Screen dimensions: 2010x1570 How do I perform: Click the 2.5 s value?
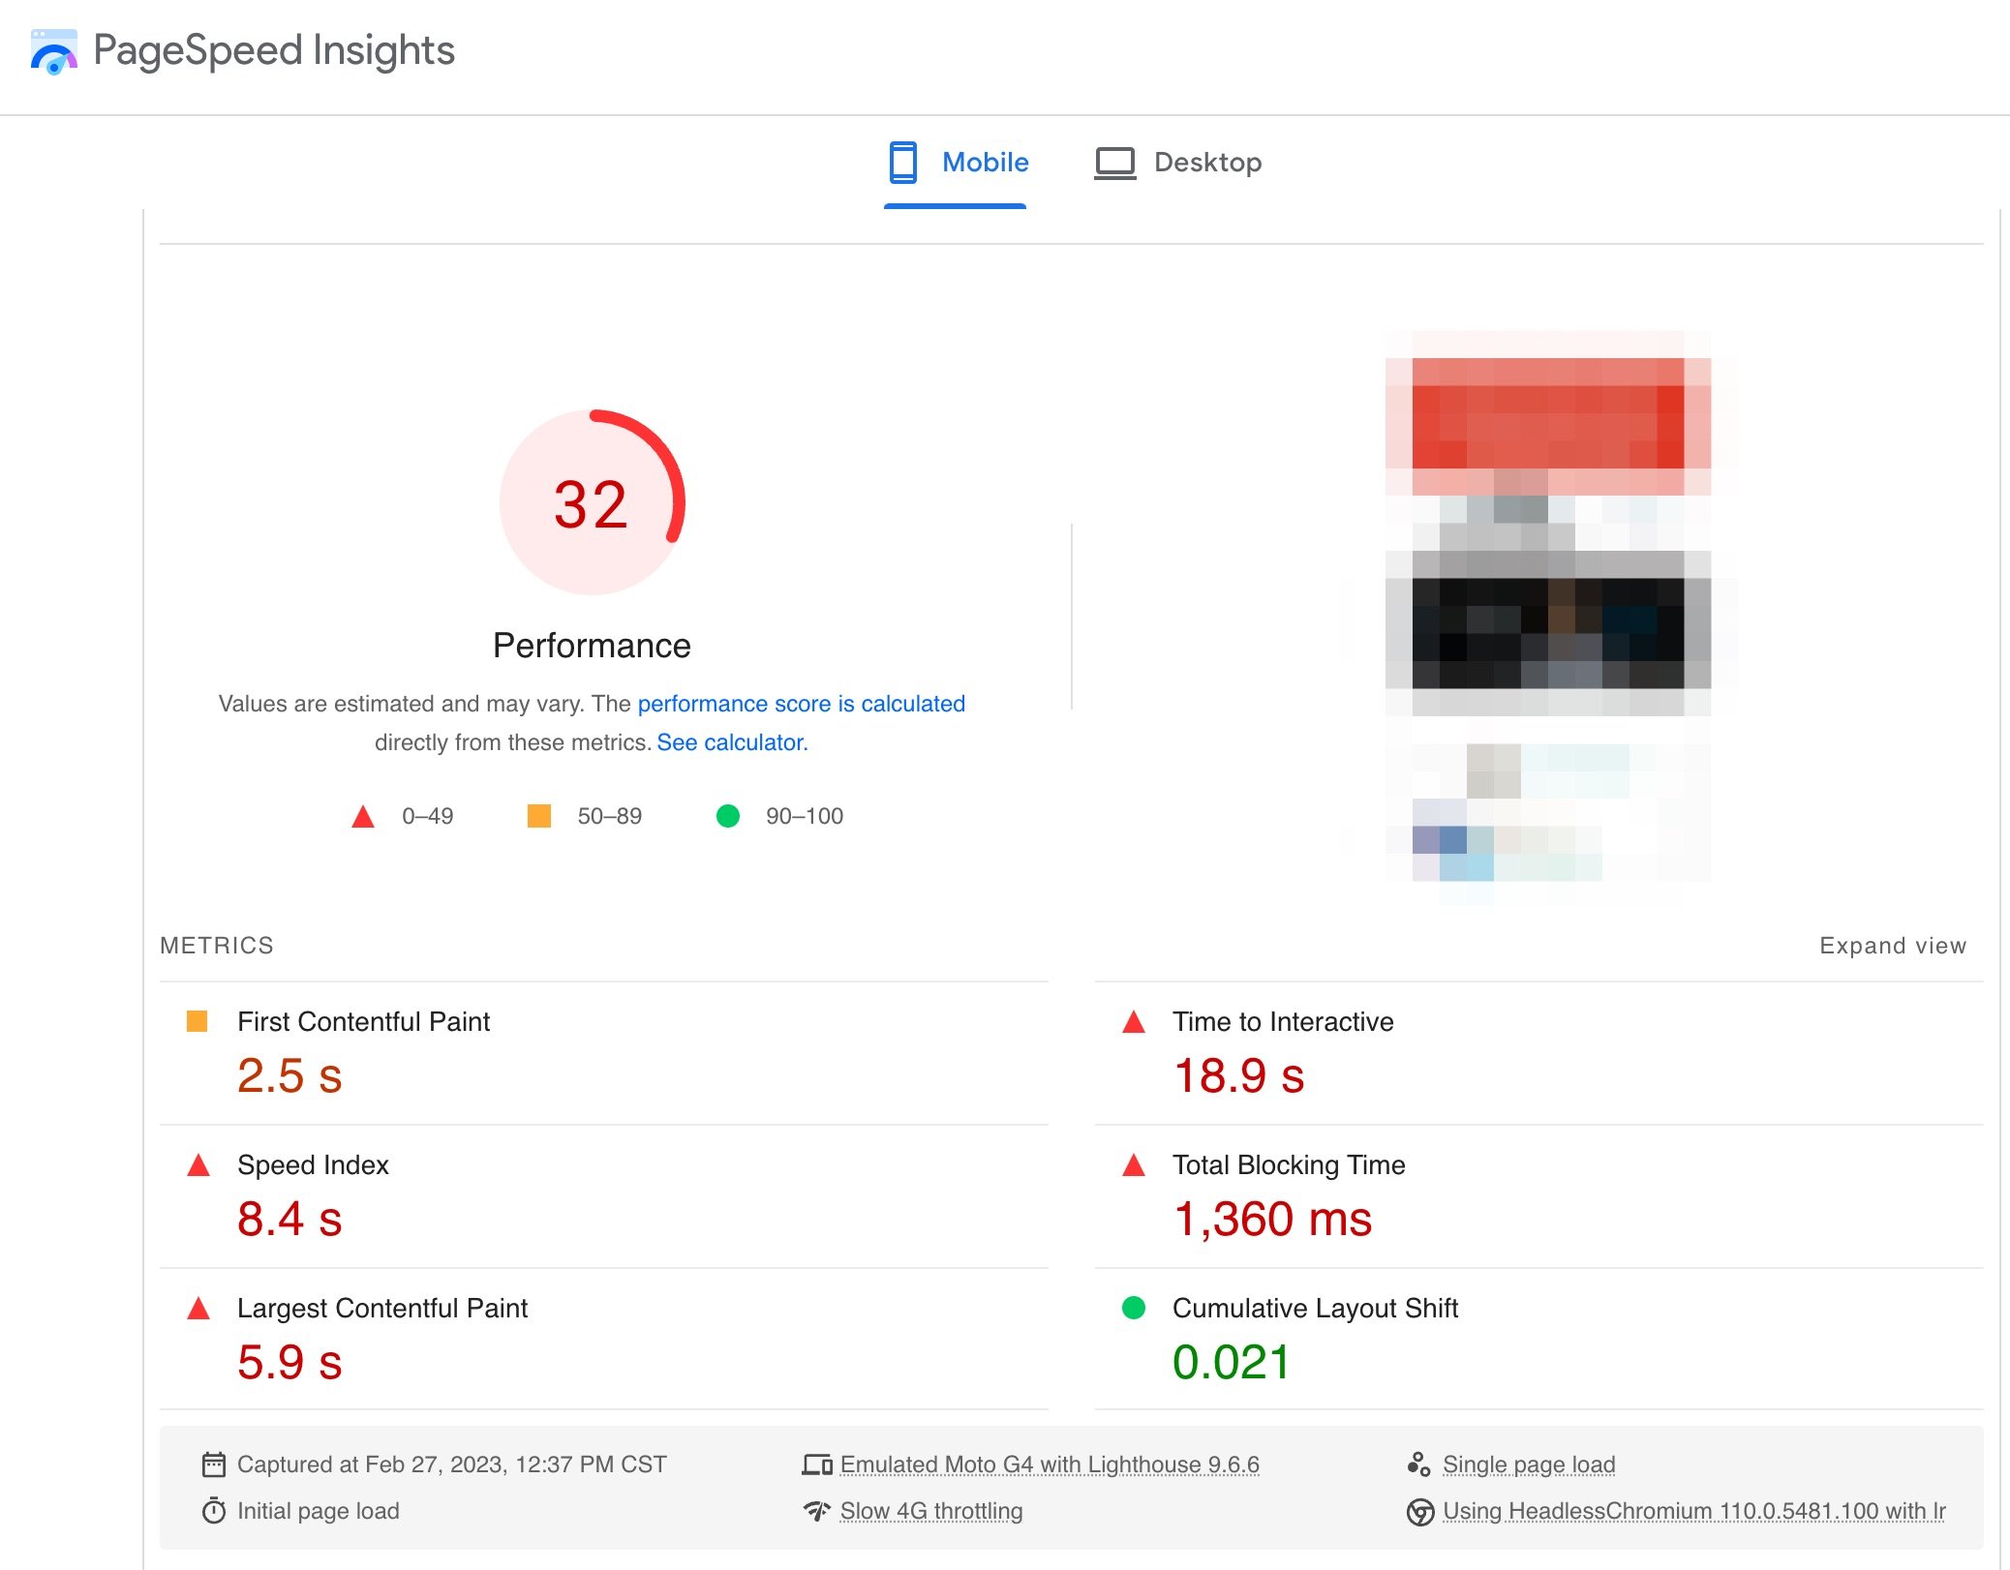pyautogui.click(x=289, y=1075)
